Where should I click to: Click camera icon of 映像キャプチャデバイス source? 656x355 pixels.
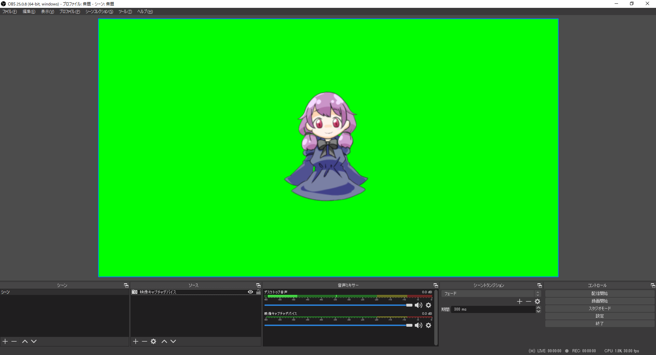(135, 292)
